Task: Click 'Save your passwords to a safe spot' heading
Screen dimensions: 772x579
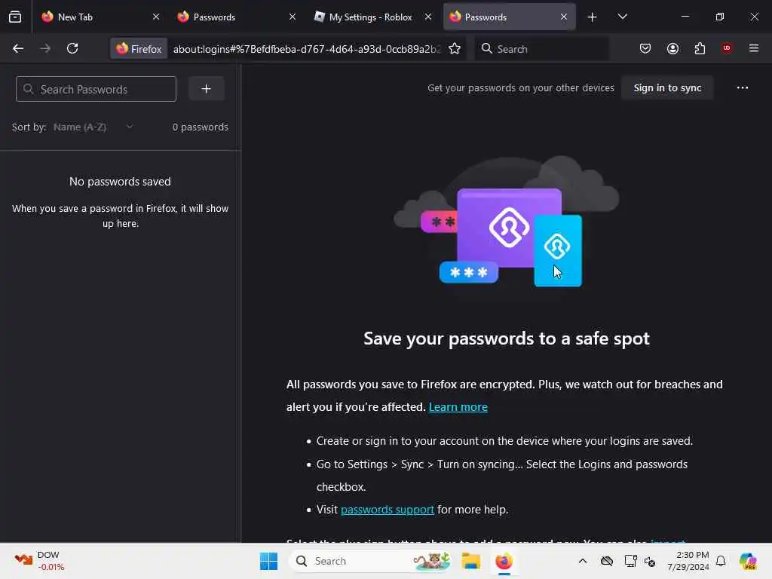Action: click(506, 339)
